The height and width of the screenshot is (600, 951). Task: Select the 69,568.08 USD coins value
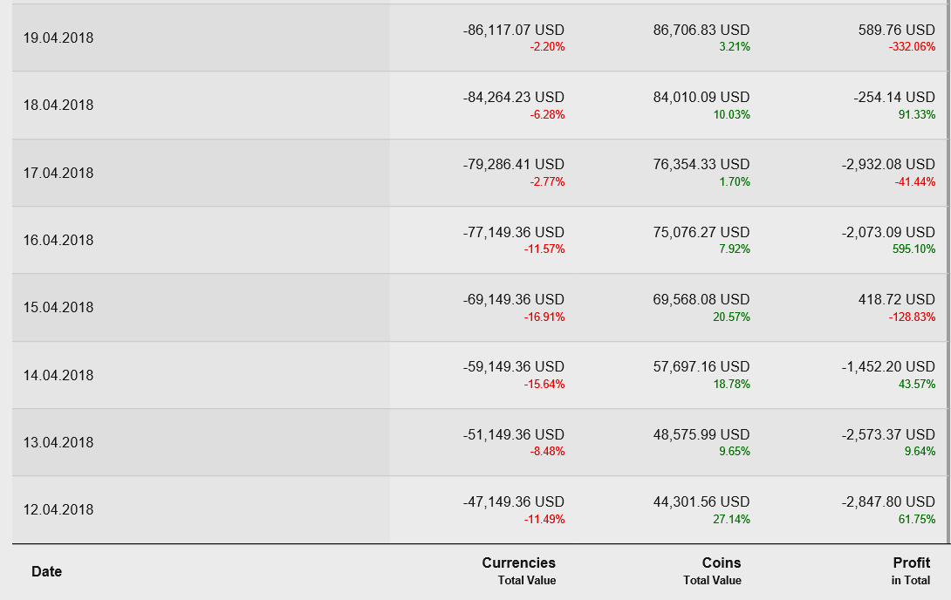701,299
